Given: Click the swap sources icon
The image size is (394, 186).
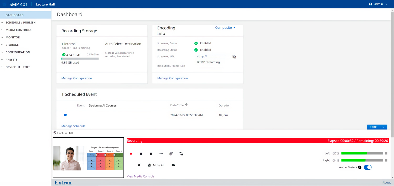Looking at the screenshot, I should click(x=181, y=154).
